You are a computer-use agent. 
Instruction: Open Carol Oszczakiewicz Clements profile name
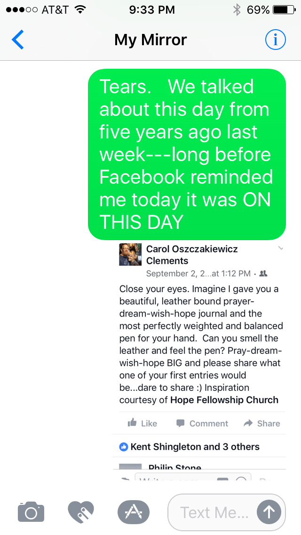[192, 255]
